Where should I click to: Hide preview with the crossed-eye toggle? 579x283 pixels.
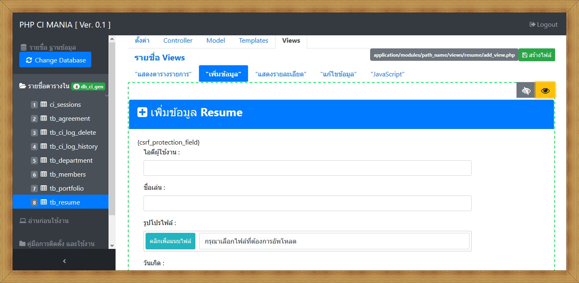click(x=526, y=90)
